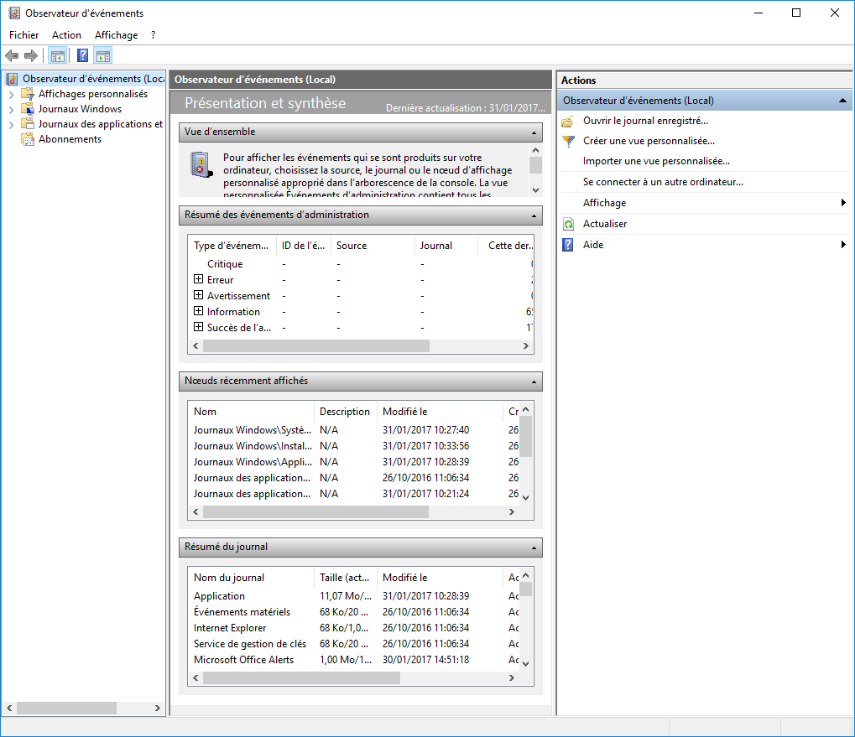The width and height of the screenshot is (855, 737).
Task: Click Se connecter à un autre ordinateur
Action: click(x=663, y=182)
